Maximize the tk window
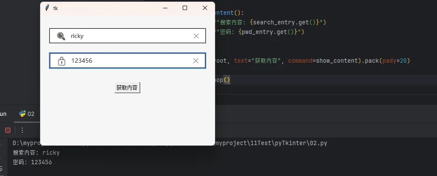 tap(185, 8)
